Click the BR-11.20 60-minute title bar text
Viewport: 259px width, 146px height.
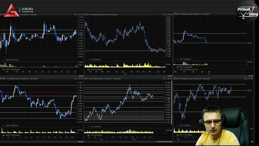tap(193, 79)
